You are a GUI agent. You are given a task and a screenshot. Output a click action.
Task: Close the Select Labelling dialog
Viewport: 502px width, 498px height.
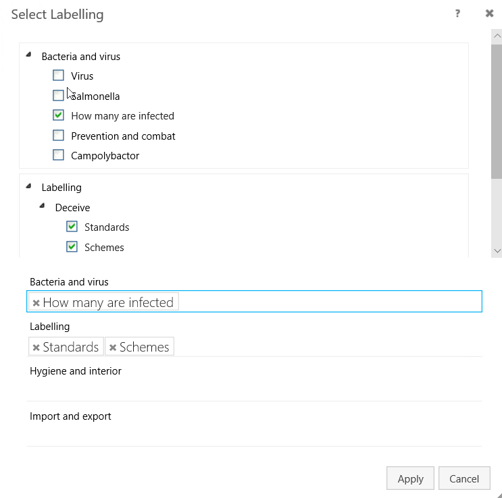pyautogui.click(x=489, y=13)
